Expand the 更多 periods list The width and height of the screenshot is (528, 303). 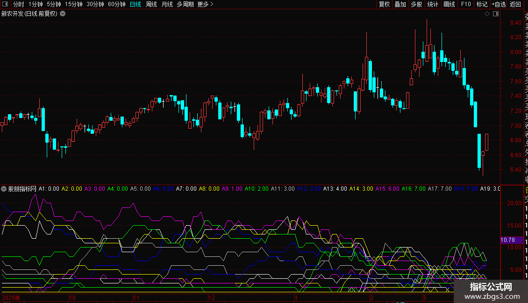click(205, 5)
